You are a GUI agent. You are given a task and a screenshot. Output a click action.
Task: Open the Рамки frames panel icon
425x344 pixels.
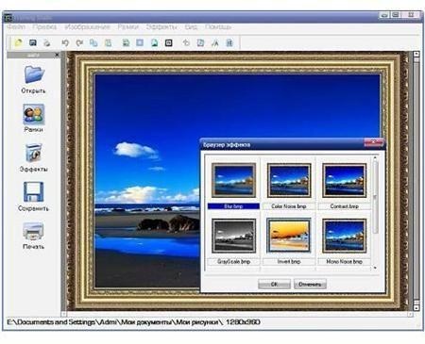33,114
